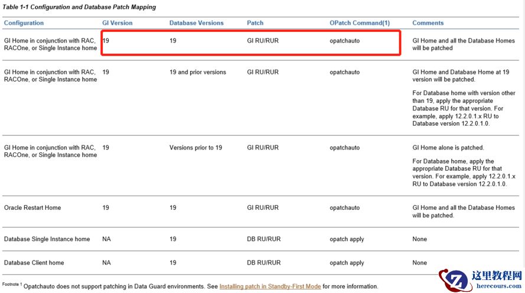525x293 pixels.
Task: Click opatchauto in the 'Versions prior to 19' row
Action: [344, 148]
